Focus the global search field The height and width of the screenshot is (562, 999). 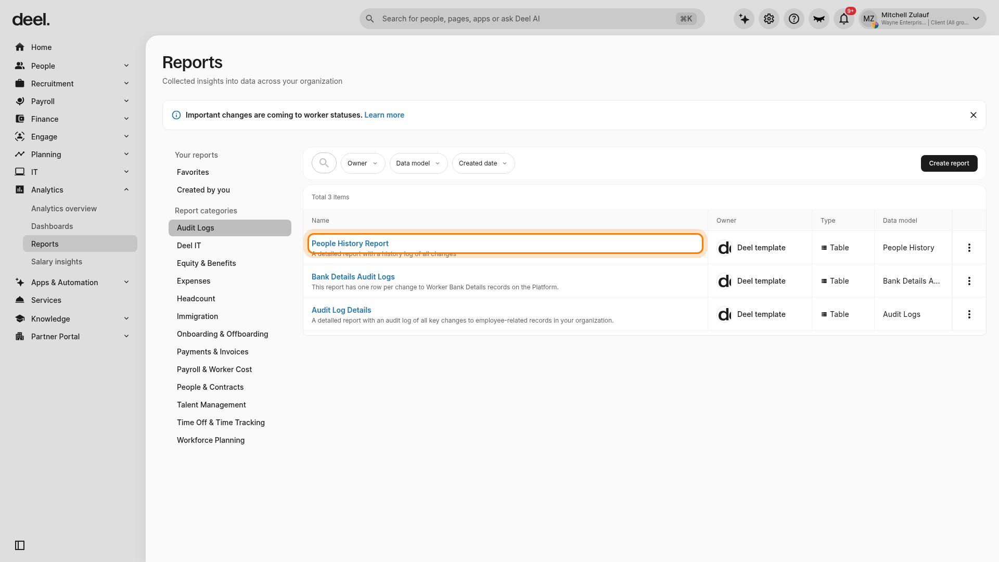coord(532,19)
